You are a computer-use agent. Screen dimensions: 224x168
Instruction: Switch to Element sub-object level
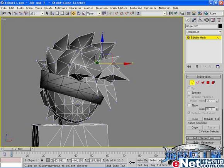pyautogui.click(x=213, y=82)
